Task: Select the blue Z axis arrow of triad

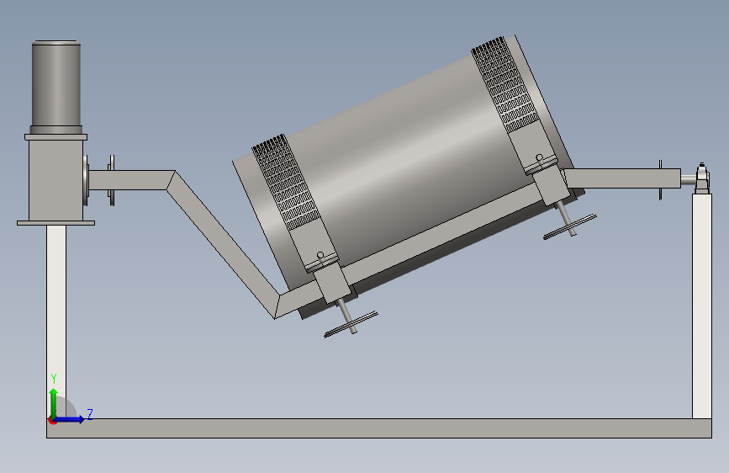Action: coord(70,419)
